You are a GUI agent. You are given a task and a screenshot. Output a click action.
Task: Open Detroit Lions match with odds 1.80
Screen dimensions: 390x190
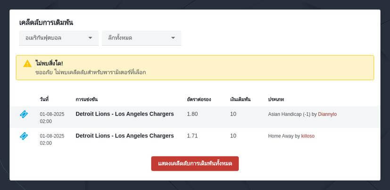[x=124, y=114]
